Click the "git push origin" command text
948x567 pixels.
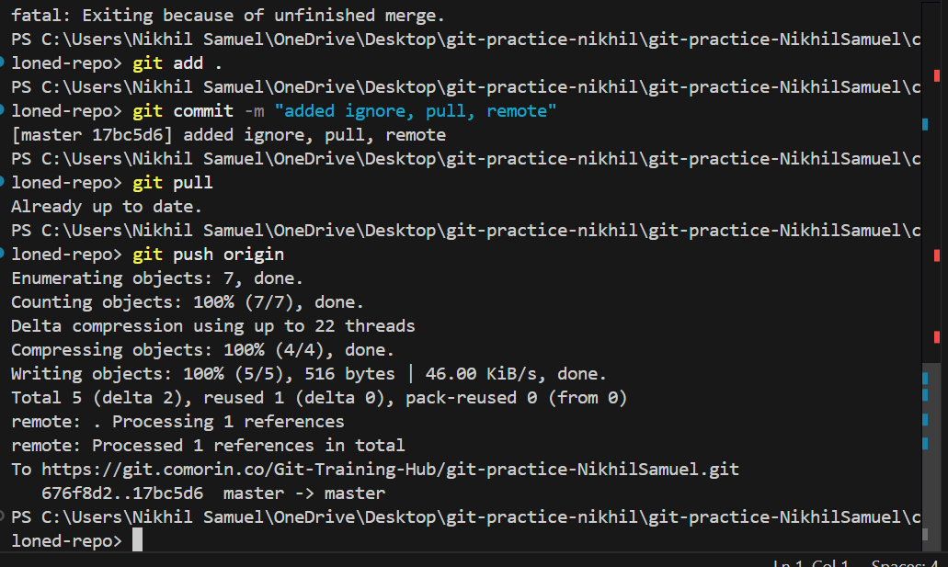(208, 254)
